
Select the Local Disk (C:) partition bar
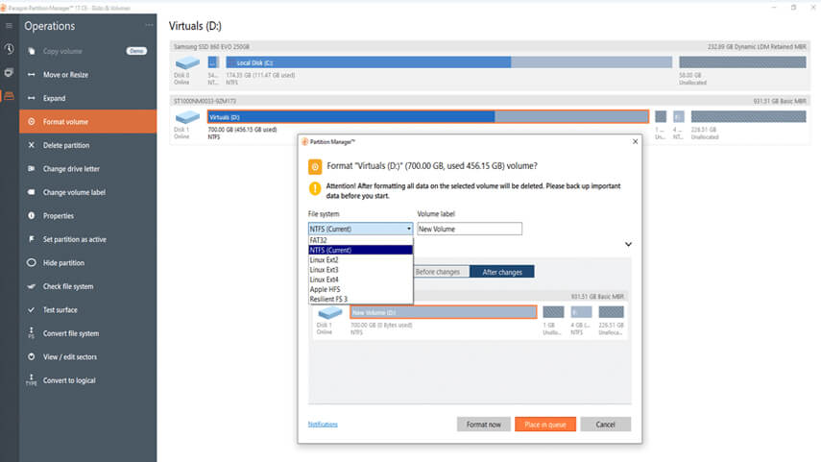448,62
